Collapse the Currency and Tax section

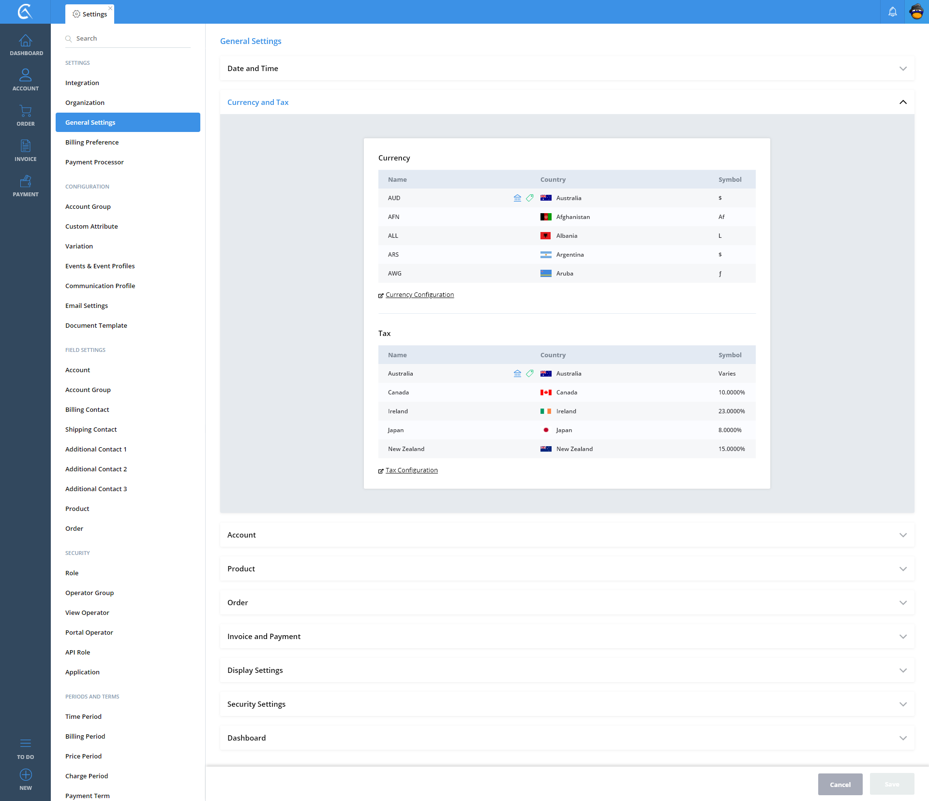(x=903, y=102)
